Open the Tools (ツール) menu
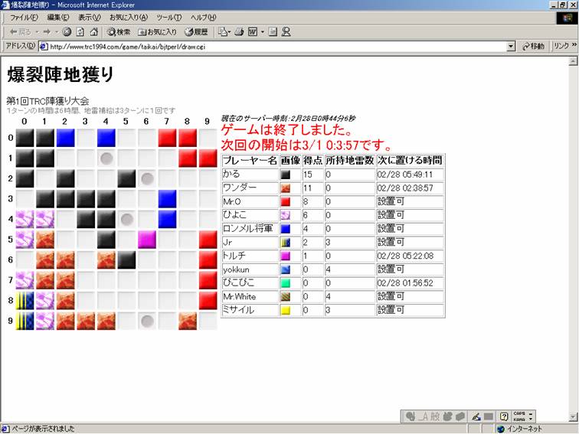The height and width of the screenshot is (434, 579). coord(168,18)
